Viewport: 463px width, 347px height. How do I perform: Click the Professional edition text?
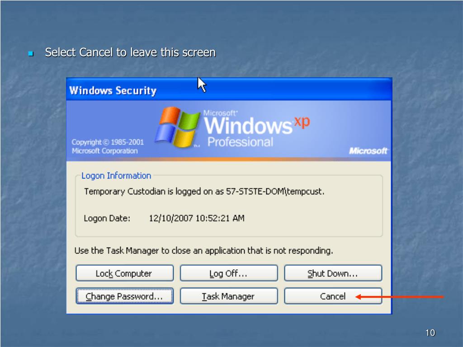pyautogui.click(x=240, y=142)
